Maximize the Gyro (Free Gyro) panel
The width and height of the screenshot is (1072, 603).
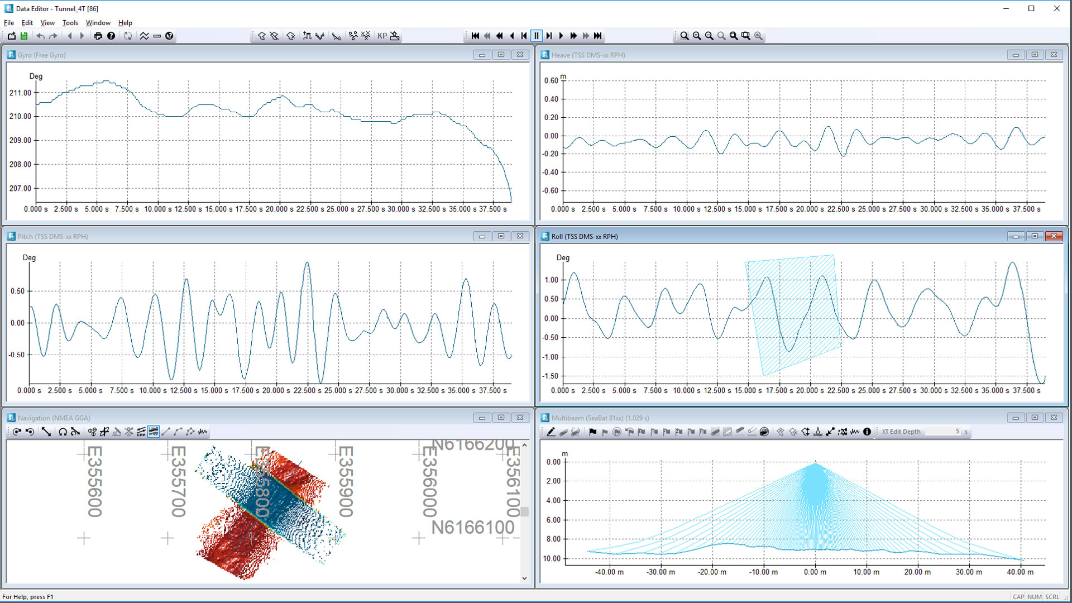coord(501,55)
